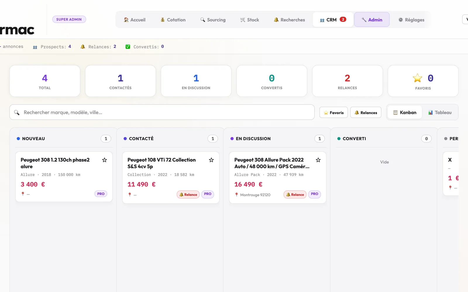Click the search magnifier icon in search field
468x292 pixels.
[x=17, y=112]
